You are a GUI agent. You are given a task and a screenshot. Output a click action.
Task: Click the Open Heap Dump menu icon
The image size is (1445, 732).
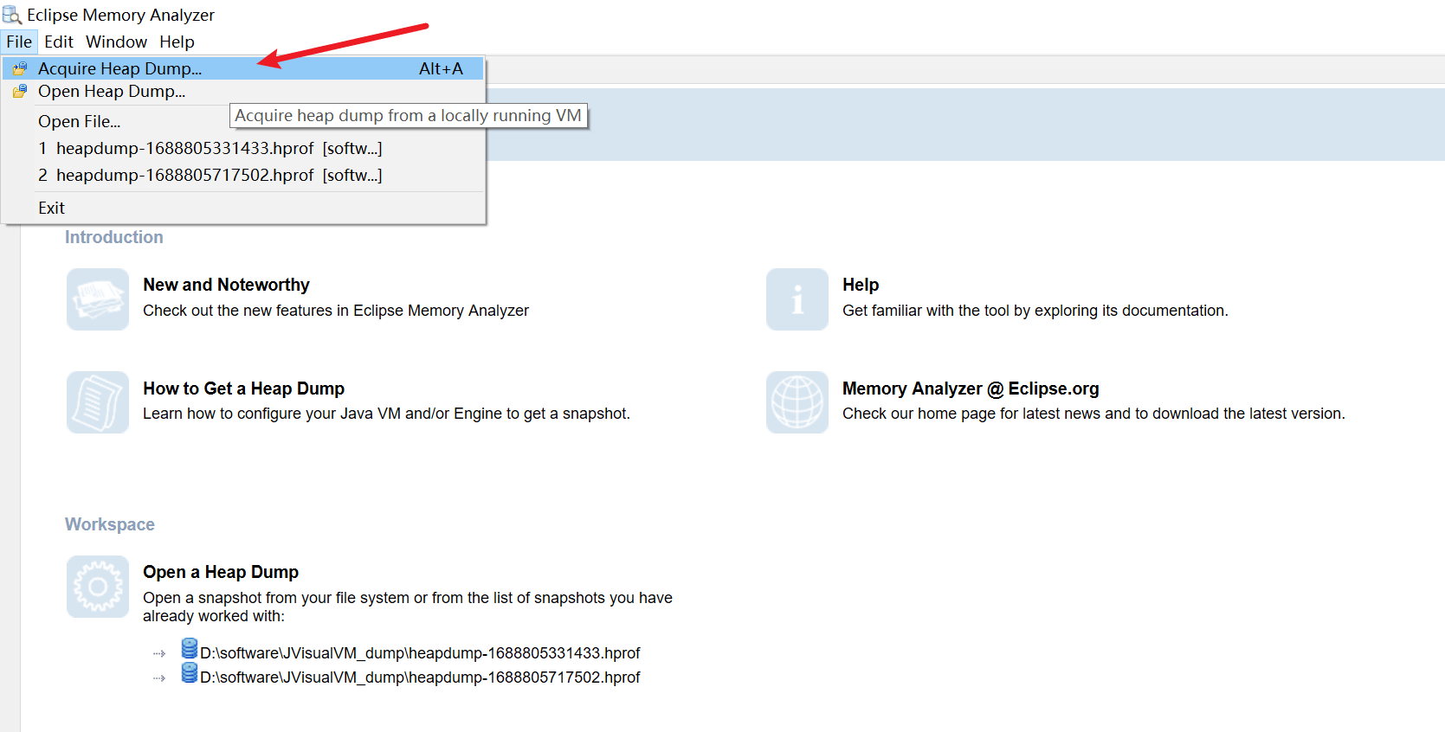(x=20, y=91)
